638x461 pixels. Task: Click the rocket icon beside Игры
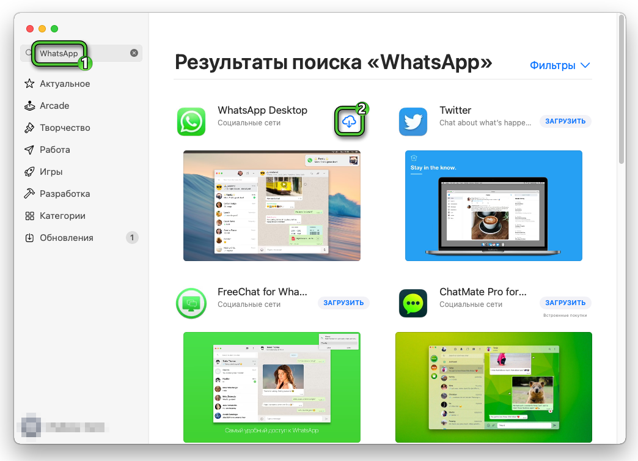29,171
